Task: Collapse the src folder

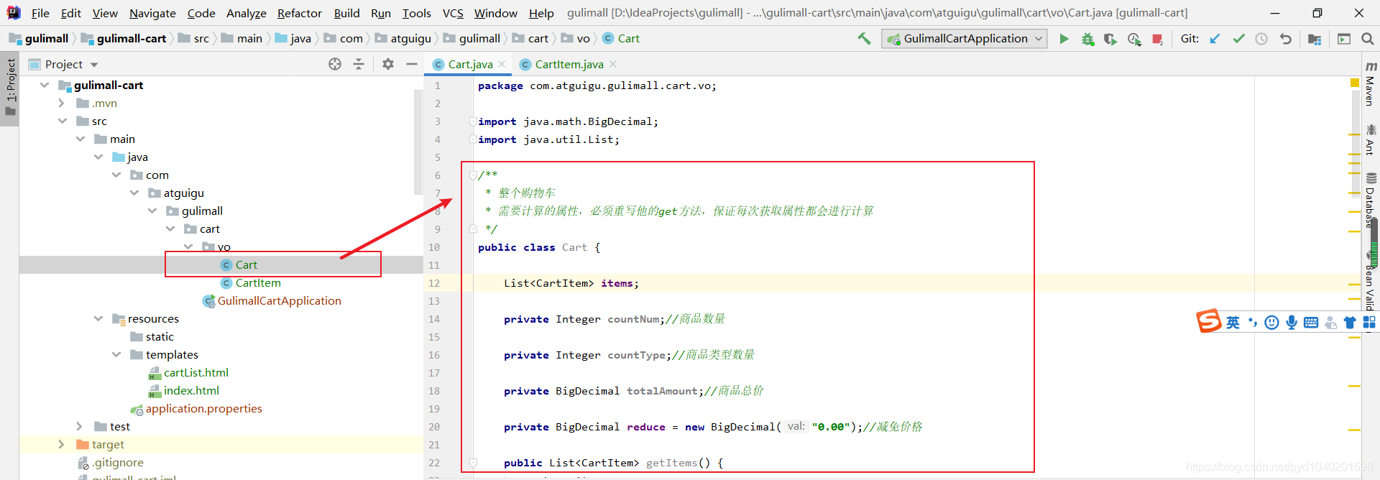Action: (x=63, y=121)
